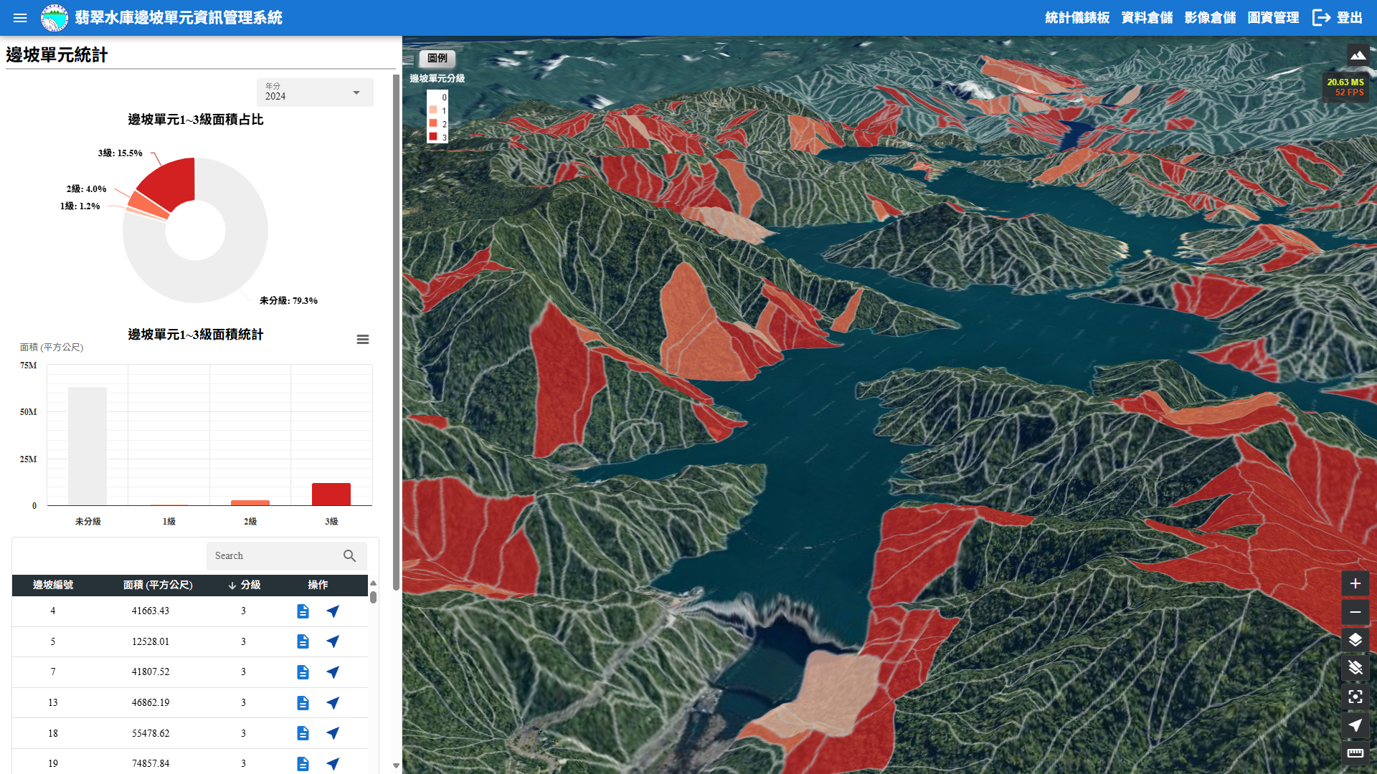Go to 影像倉儲 in top navigation

click(x=1210, y=18)
